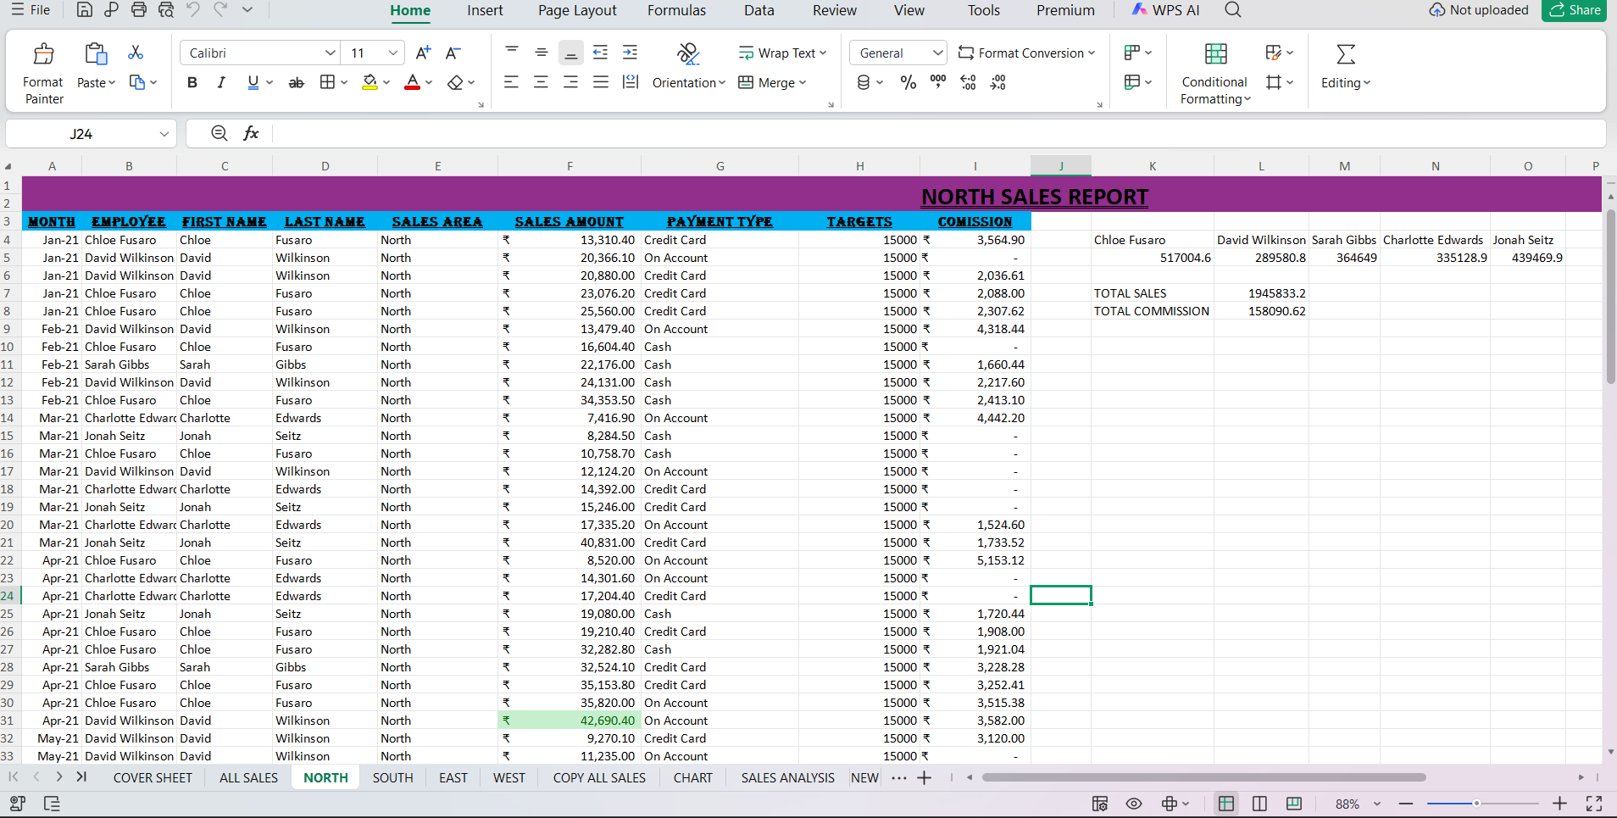Image resolution: width=1617 pixels, height=818 pixels.
Task: Open the Orientation dropdown
Action: pos(689,82)
